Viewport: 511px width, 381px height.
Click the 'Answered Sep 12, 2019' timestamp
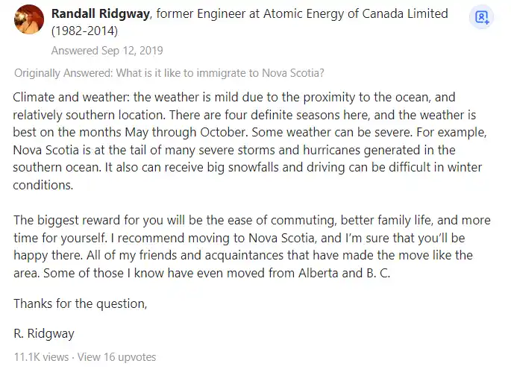click(x=107, y=51)
